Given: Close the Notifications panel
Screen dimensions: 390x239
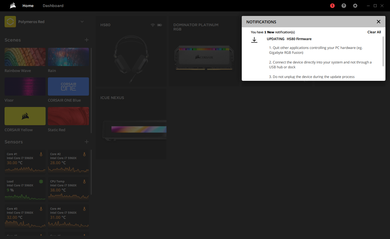Looking at the screenshot, I should click(x=379, y=22).
